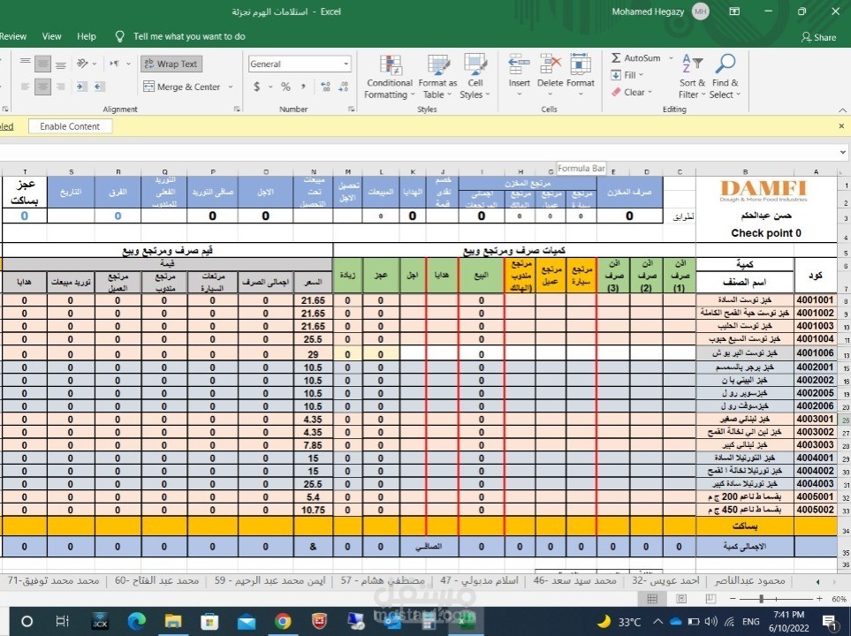This screenshot has height=636, width=851.
Task: Switch to sheet اسلام مدبولي - 47
Action: click(479, 580)
